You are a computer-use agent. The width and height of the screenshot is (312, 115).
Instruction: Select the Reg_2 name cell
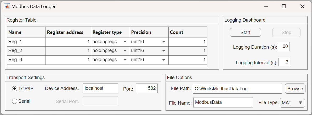[26, 51]
